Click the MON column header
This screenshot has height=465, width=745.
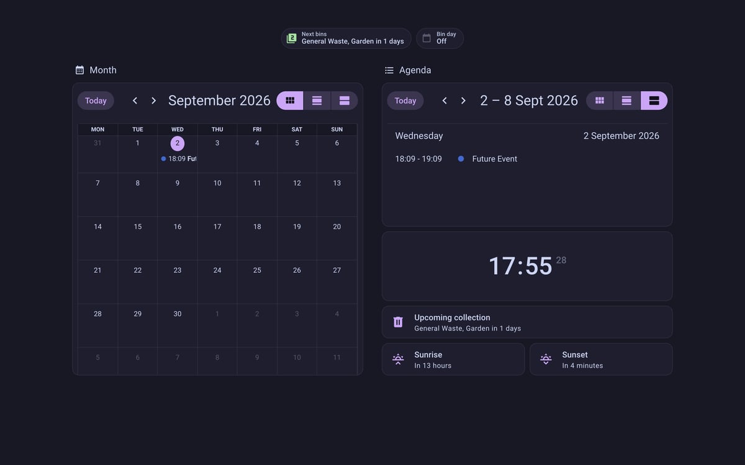click(97, 130)
